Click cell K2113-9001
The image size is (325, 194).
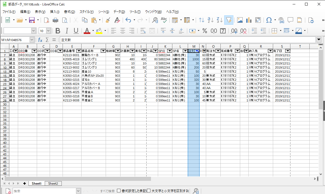pyautogui.click(x=72, y=55)
